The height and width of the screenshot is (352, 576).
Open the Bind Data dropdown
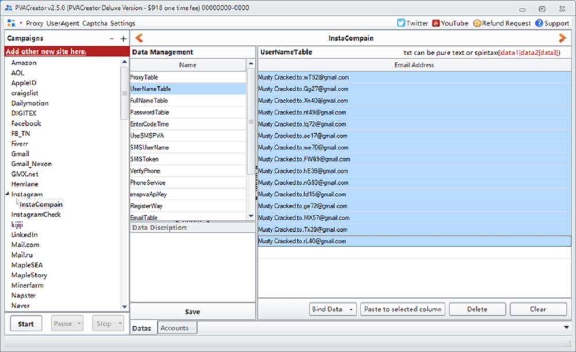[x=333, y=309]
